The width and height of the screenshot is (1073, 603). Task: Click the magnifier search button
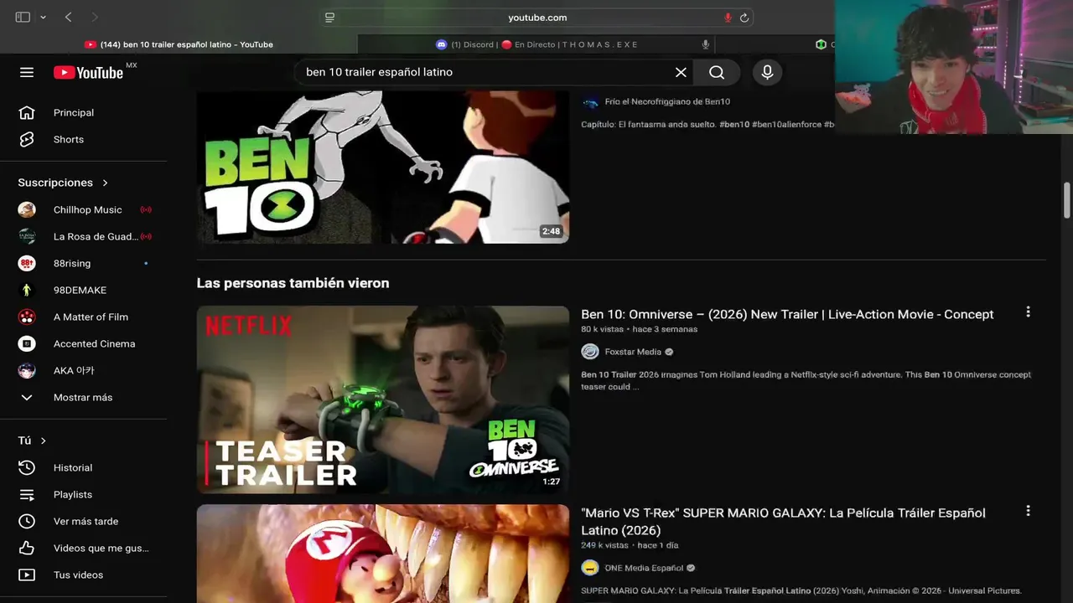(717, 72)
